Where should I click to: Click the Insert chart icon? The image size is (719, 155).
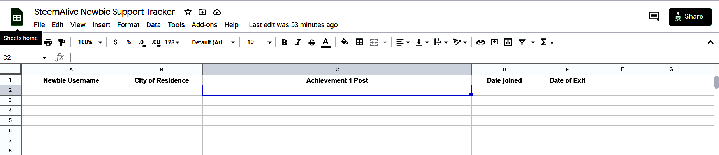(508, 42)
